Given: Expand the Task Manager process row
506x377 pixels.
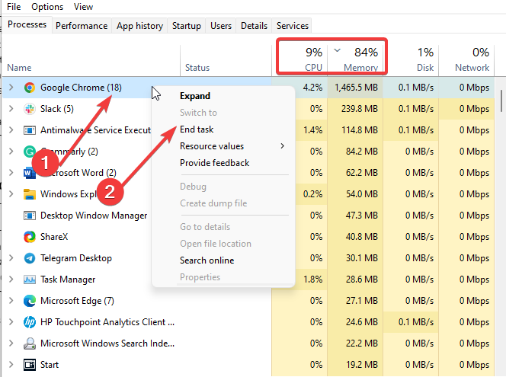Looking at the screenshot, I should 11,280.
